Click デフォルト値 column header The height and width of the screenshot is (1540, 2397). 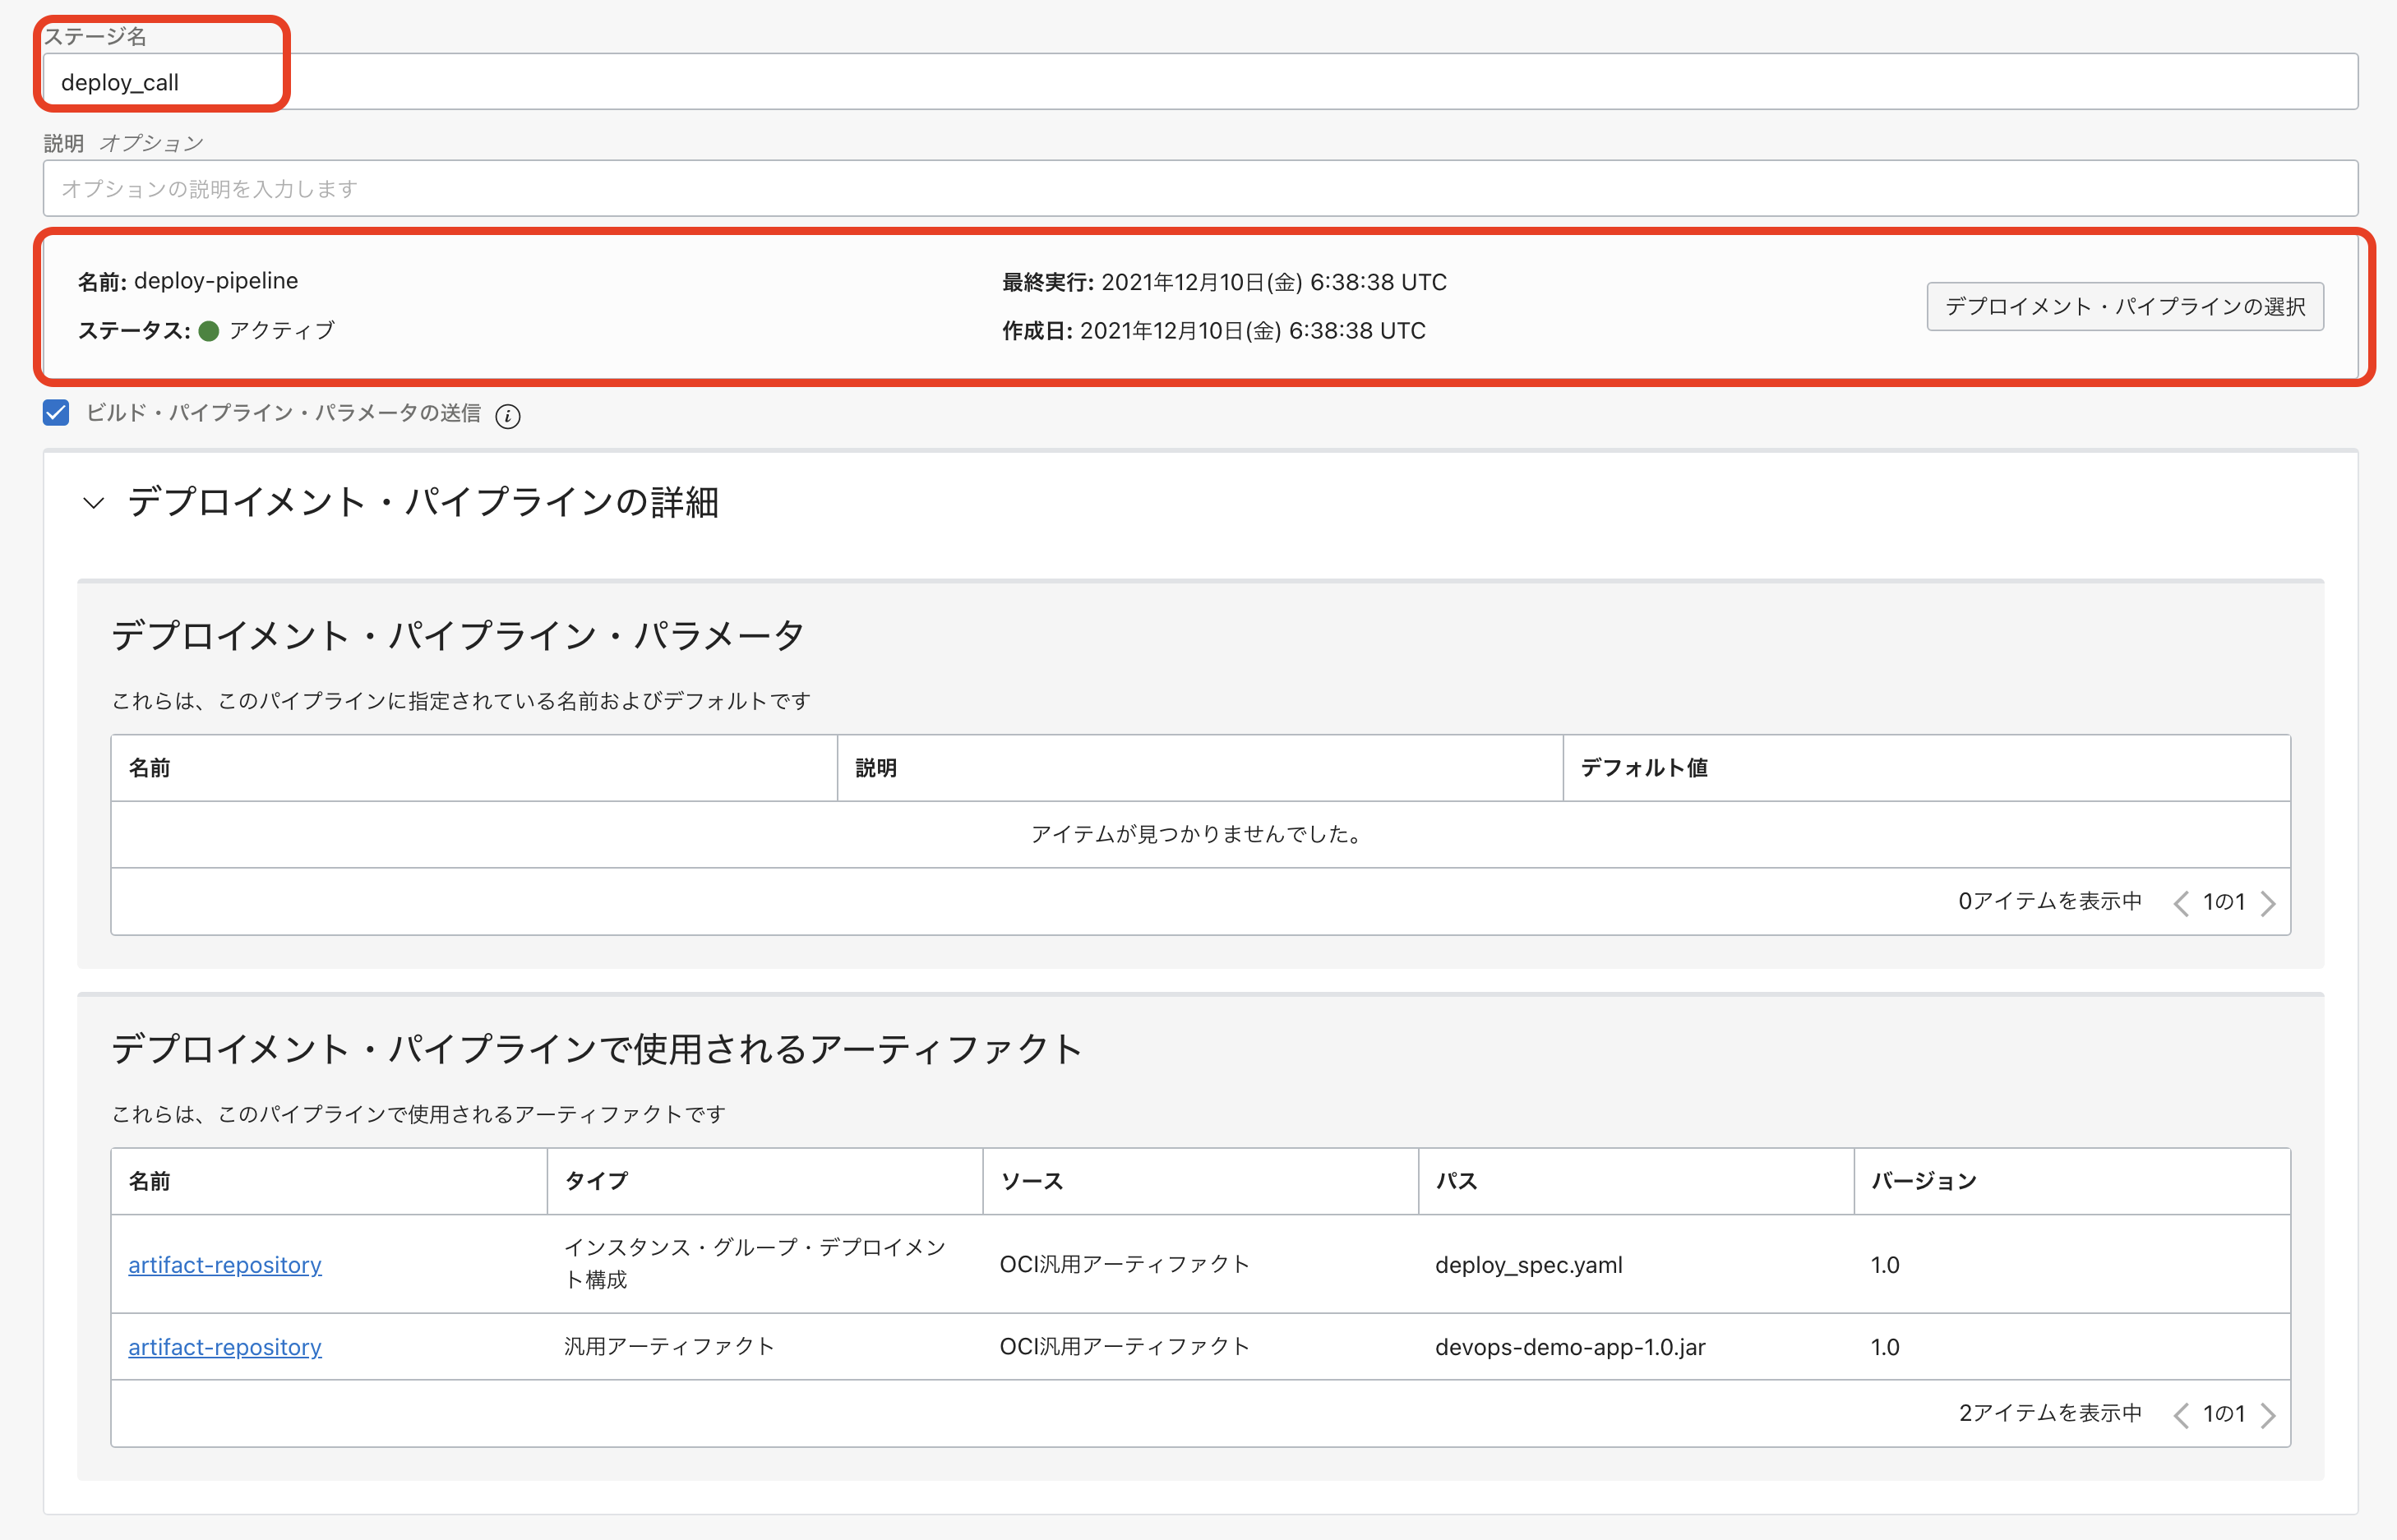pyautogui.click(x=1644, y=768)
